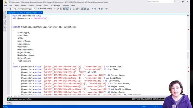Open the Window menu
Image resolution: width=193 pixels, height=108 pixels.
click(65, 5)
